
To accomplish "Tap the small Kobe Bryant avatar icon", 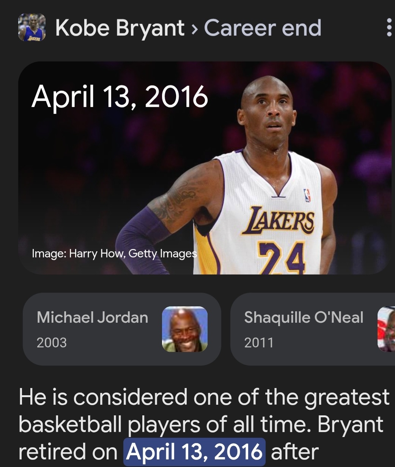I will [32, 27].
